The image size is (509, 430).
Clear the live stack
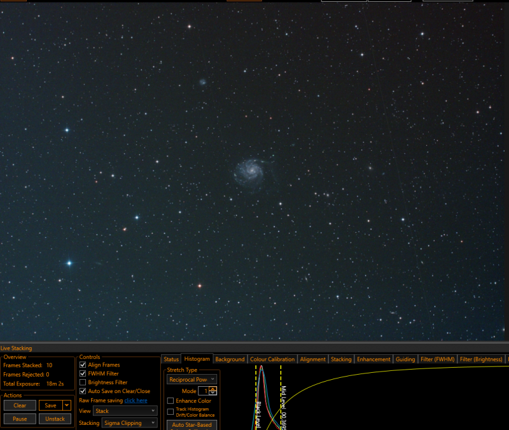coord(20,405)
